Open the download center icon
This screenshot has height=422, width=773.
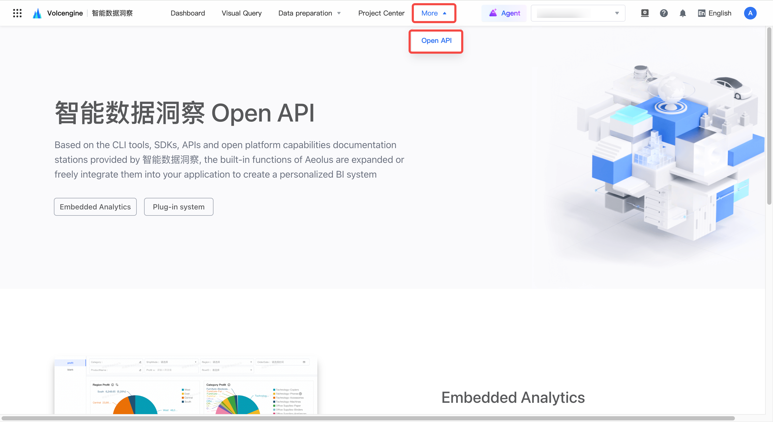[645, 13]
